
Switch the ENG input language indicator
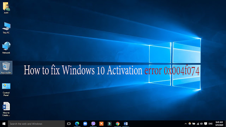point(210,124)
